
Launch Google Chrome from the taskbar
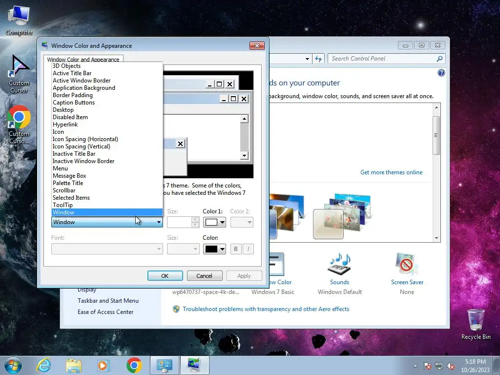pyautogui.click(x=134, y=365)
